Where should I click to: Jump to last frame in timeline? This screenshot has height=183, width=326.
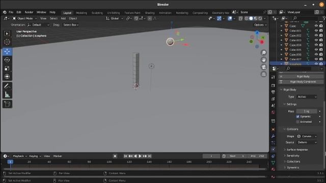click(149, 156)
